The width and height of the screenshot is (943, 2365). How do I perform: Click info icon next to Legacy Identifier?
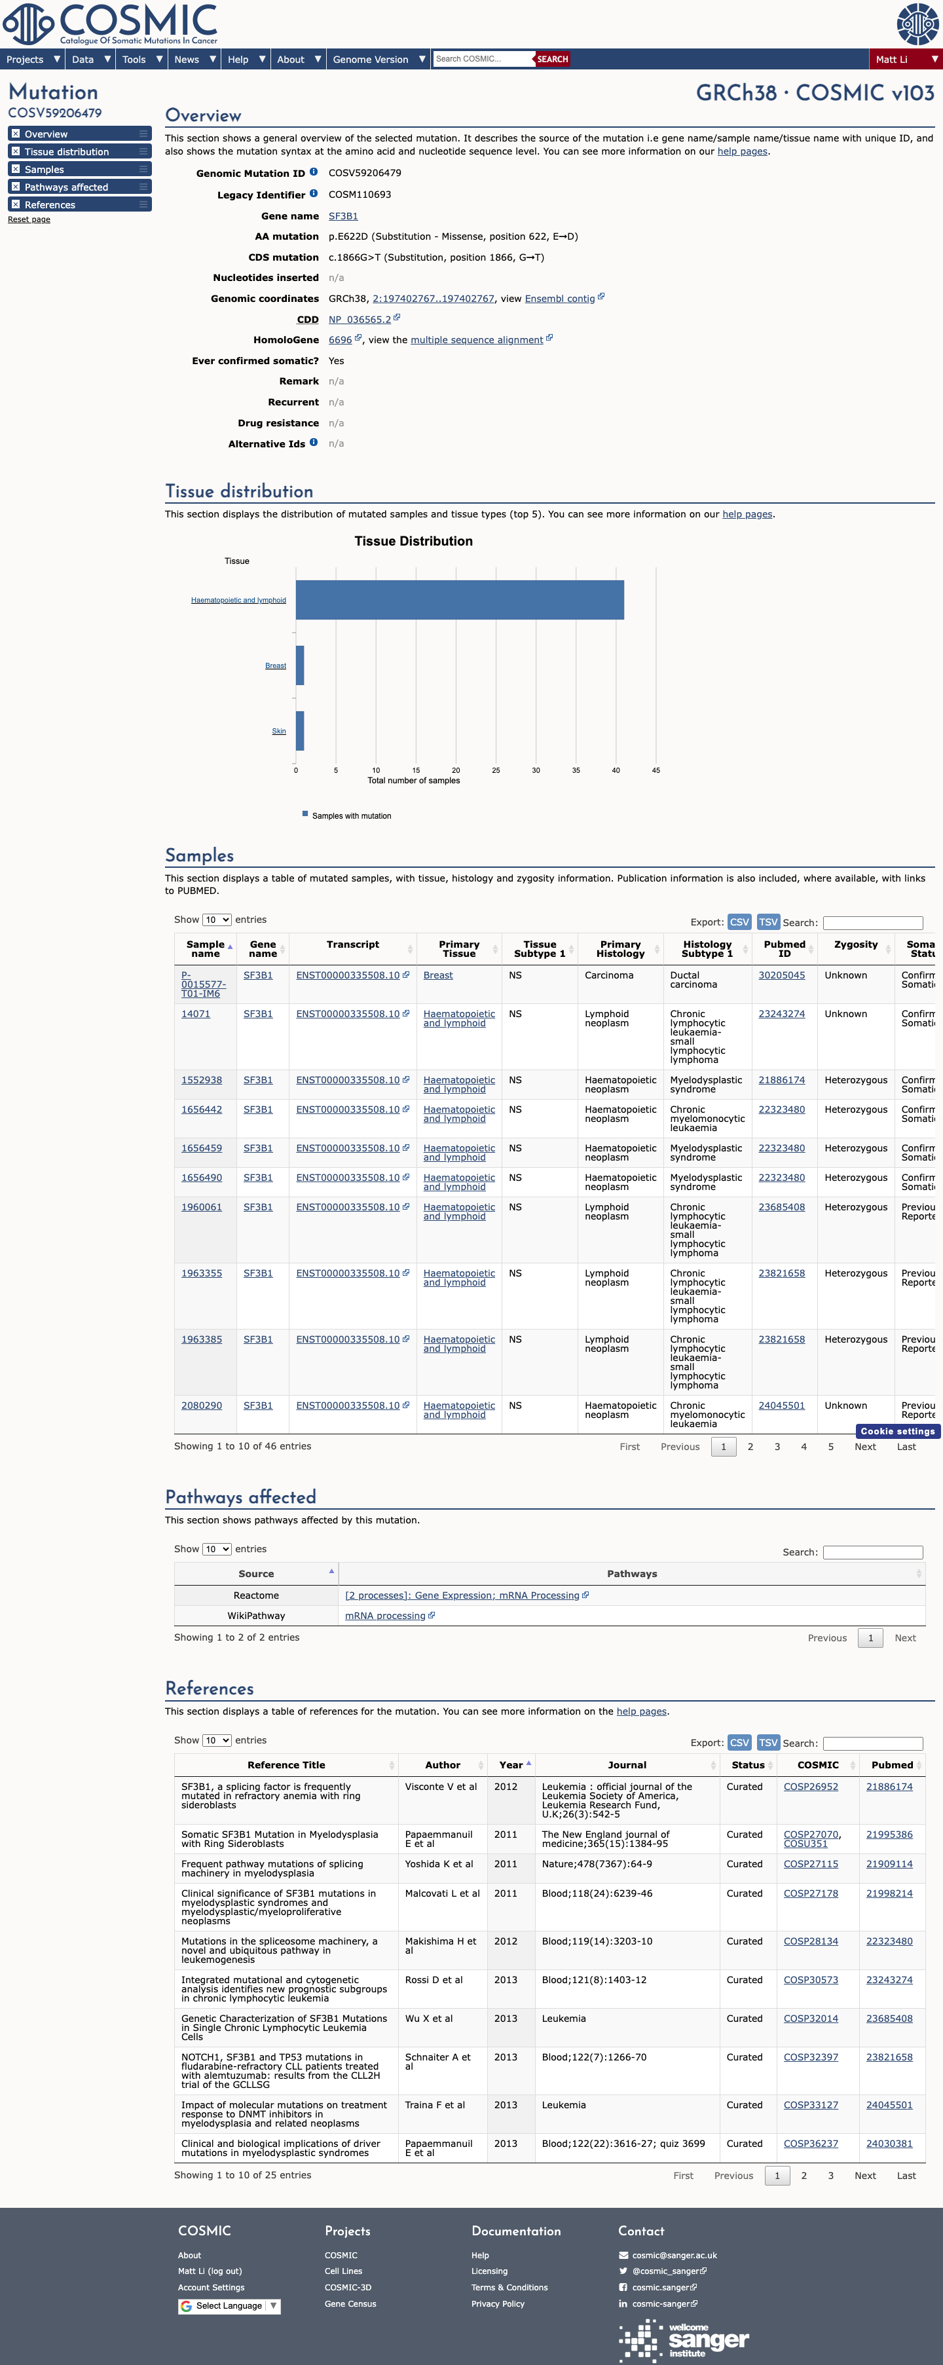[x=314, y=194]
